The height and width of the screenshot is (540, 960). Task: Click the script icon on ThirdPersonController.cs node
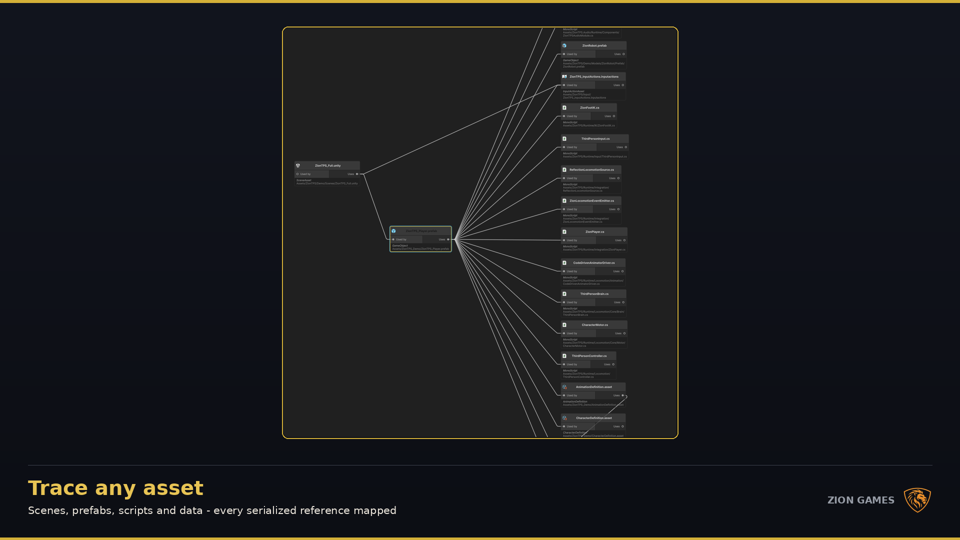[x=564, y=355]
